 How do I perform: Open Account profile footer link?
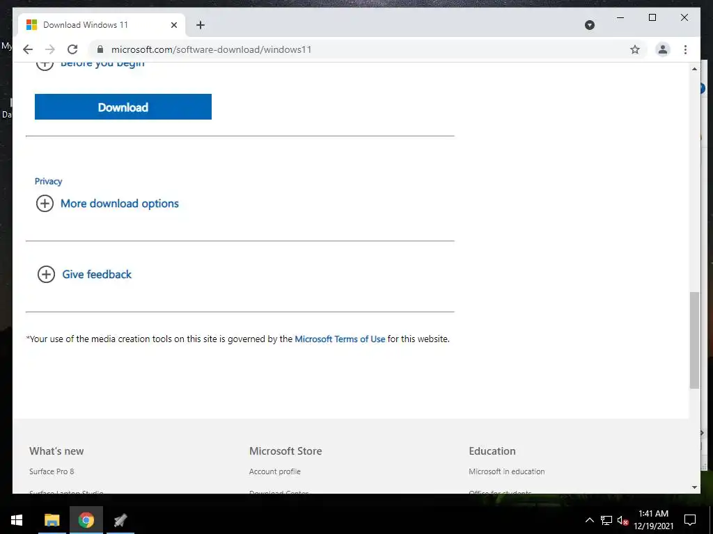coord(274,471)
